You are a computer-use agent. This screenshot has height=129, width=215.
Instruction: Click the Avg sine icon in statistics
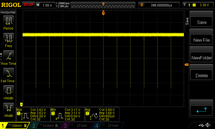[x=94, y=116]
